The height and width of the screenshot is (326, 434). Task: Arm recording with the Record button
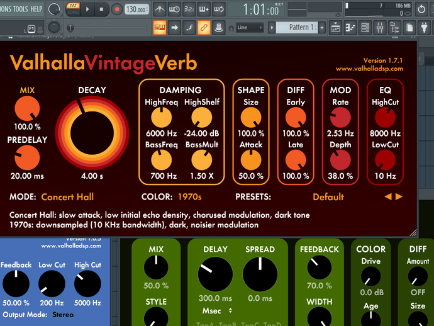pos(117,9)
